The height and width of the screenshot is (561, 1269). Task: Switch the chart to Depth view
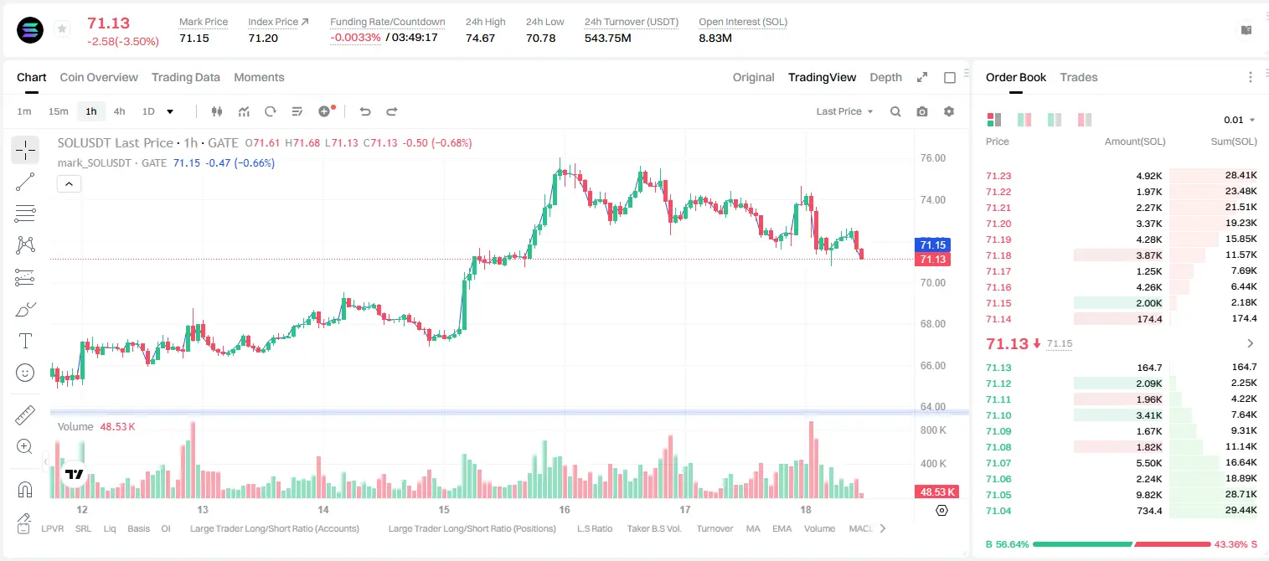[885, 77]
